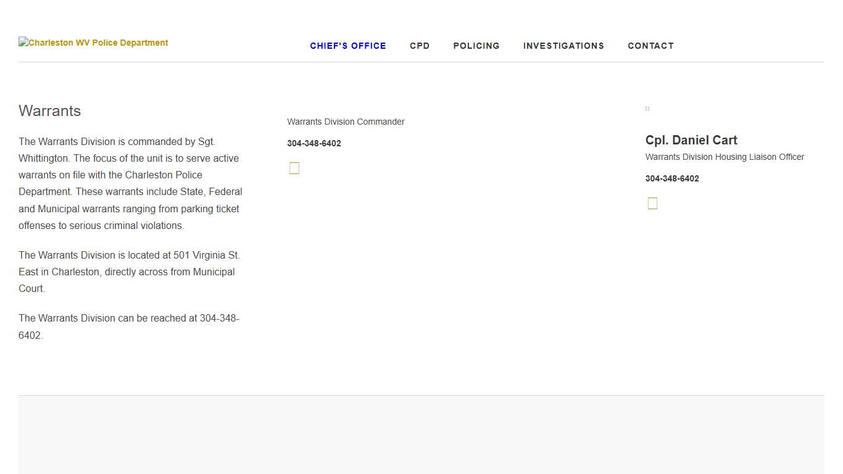Click the paragraph mentioning Sgt. Whittington

(130, 183)
